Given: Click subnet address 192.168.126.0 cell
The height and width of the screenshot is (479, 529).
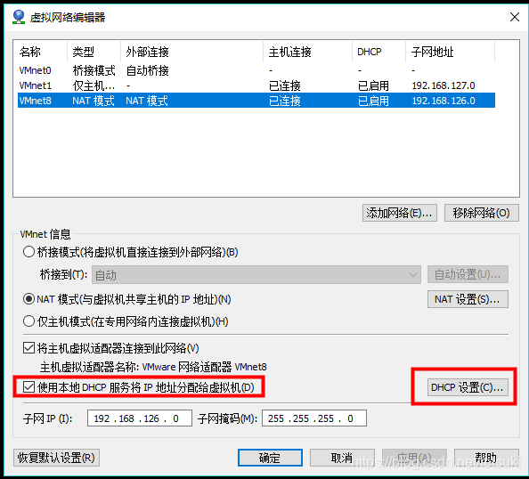Looking at the screenshot, I should click(444, 101).
